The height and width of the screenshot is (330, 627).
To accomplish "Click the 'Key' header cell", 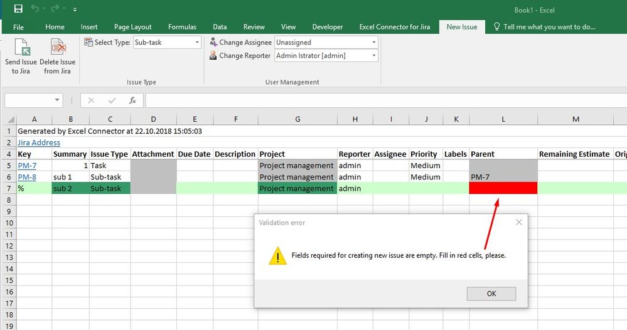I will pyautogui.click(x=34, y=154).
